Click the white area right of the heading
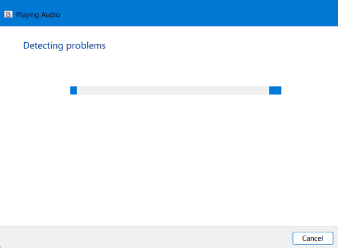 click(x=225, y=46)
